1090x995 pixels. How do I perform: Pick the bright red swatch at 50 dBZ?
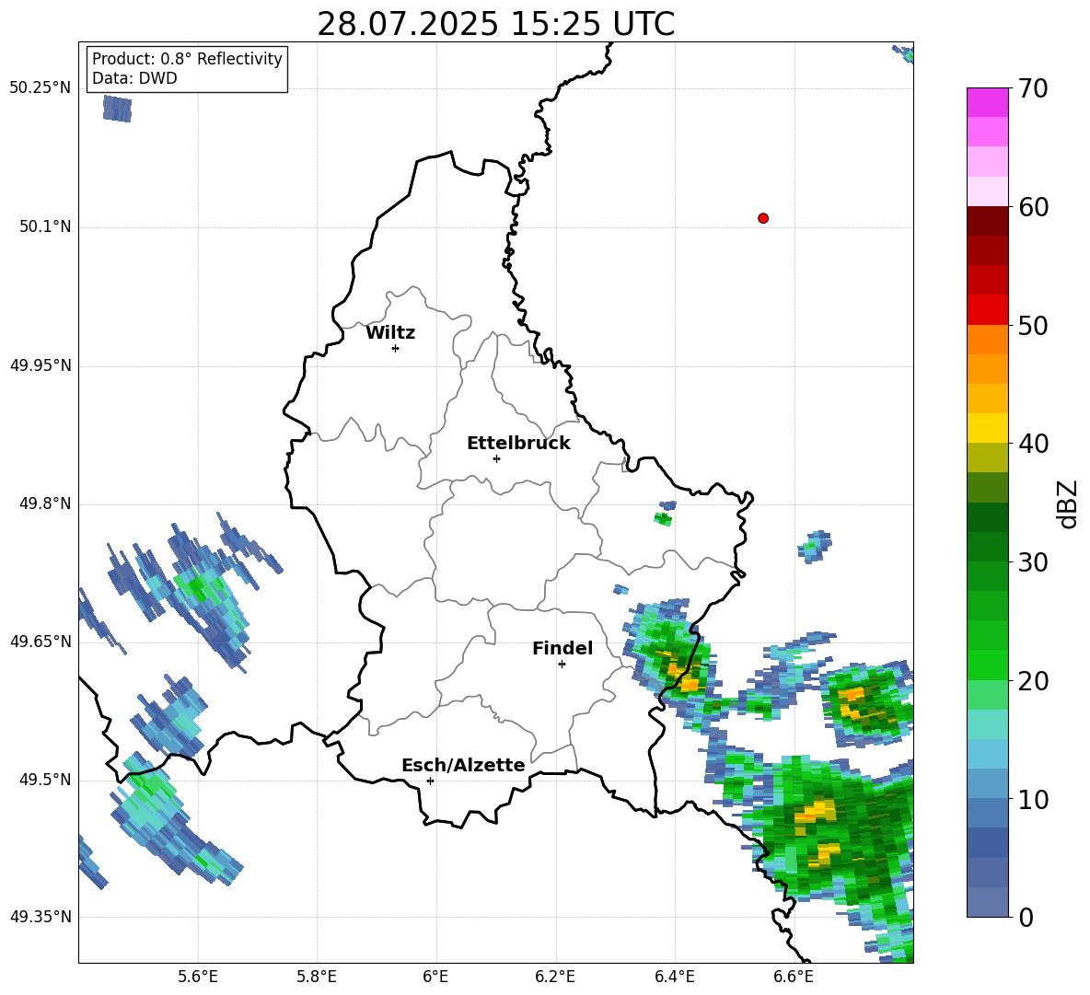coord(987,310)
